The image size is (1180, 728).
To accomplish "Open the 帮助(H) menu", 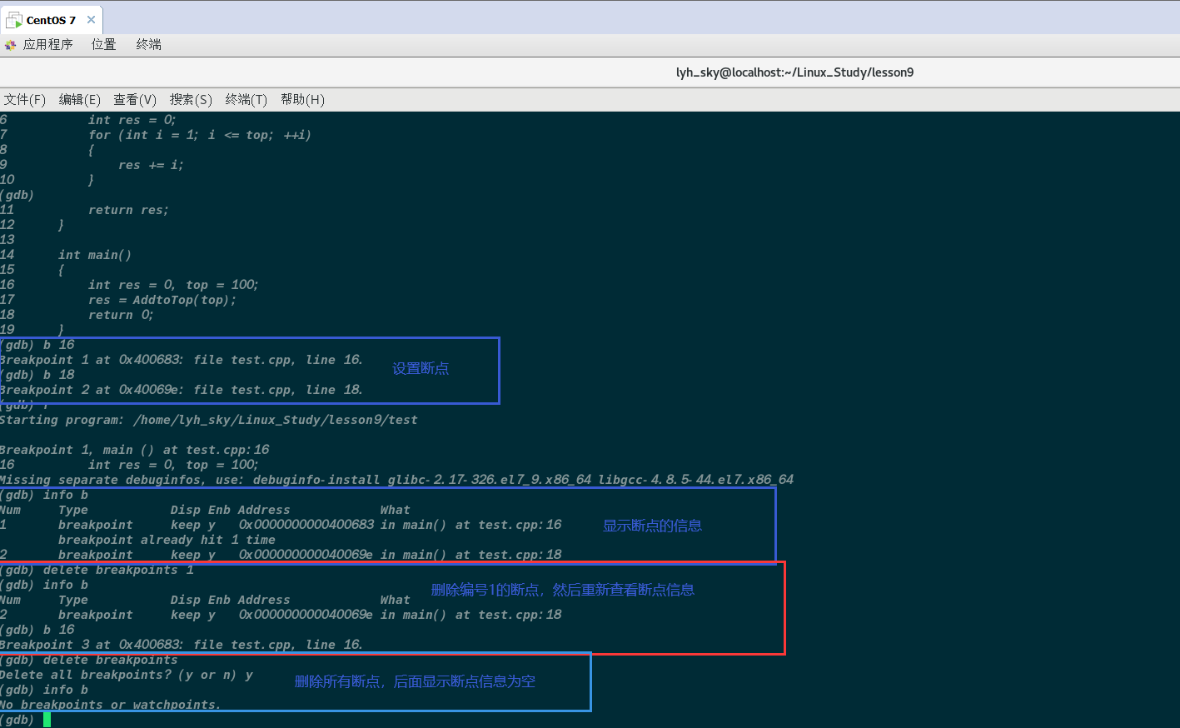I will pos(302,99).
